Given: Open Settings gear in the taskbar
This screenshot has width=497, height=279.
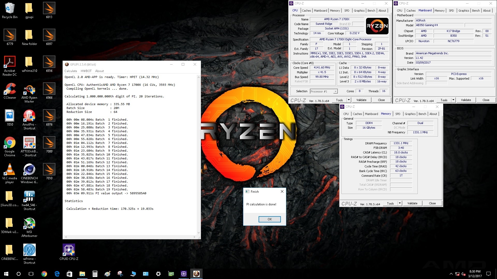Looking at the screenshot, I should pyautogui.click(x=158, y=274).
